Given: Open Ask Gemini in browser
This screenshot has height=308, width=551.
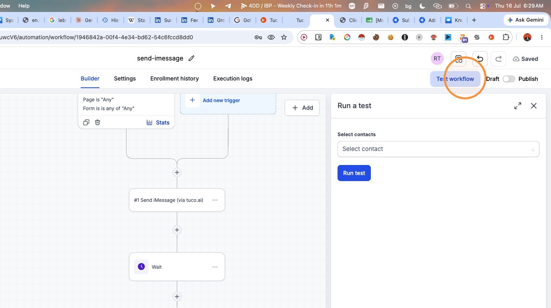Looking at the screenshot, I should 525,20.
